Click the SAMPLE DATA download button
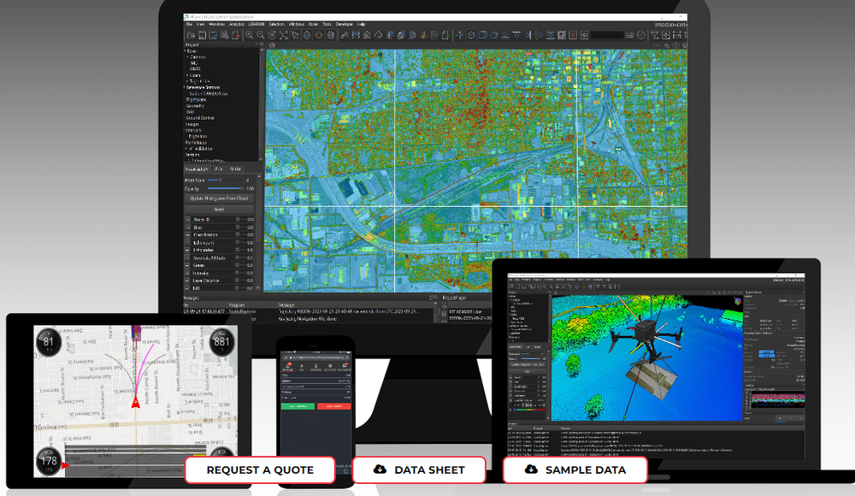Viewport: 855px width, 496px height. 575,469
